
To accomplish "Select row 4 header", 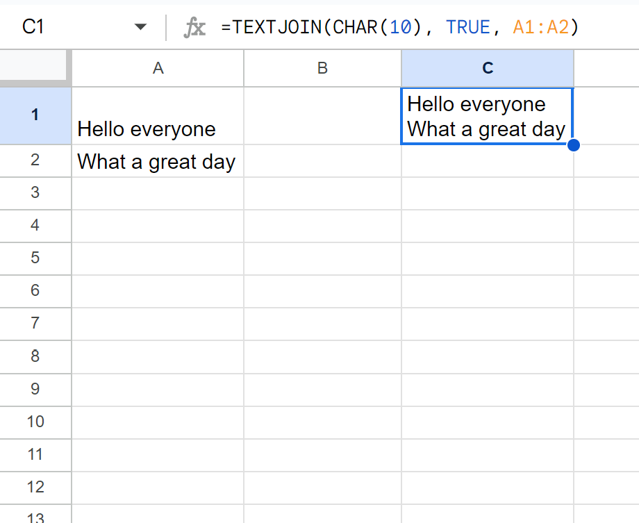I will pyautogui.click(x=35, y=226).
